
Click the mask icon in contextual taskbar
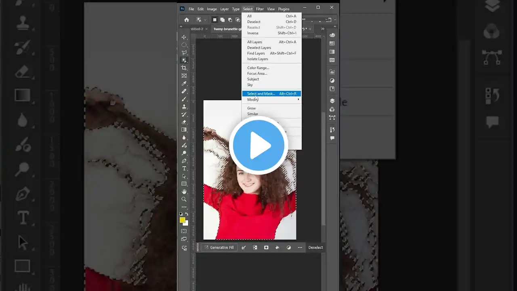coord(266,247)
